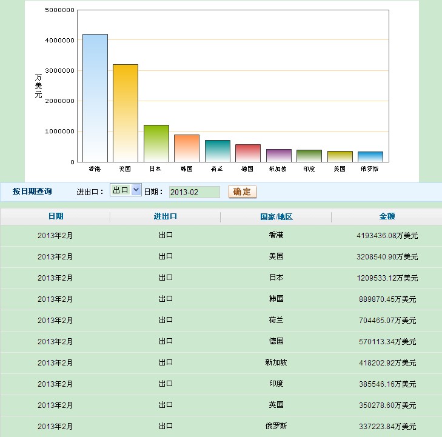Click the 日期 column header

(x=56, y=216)
